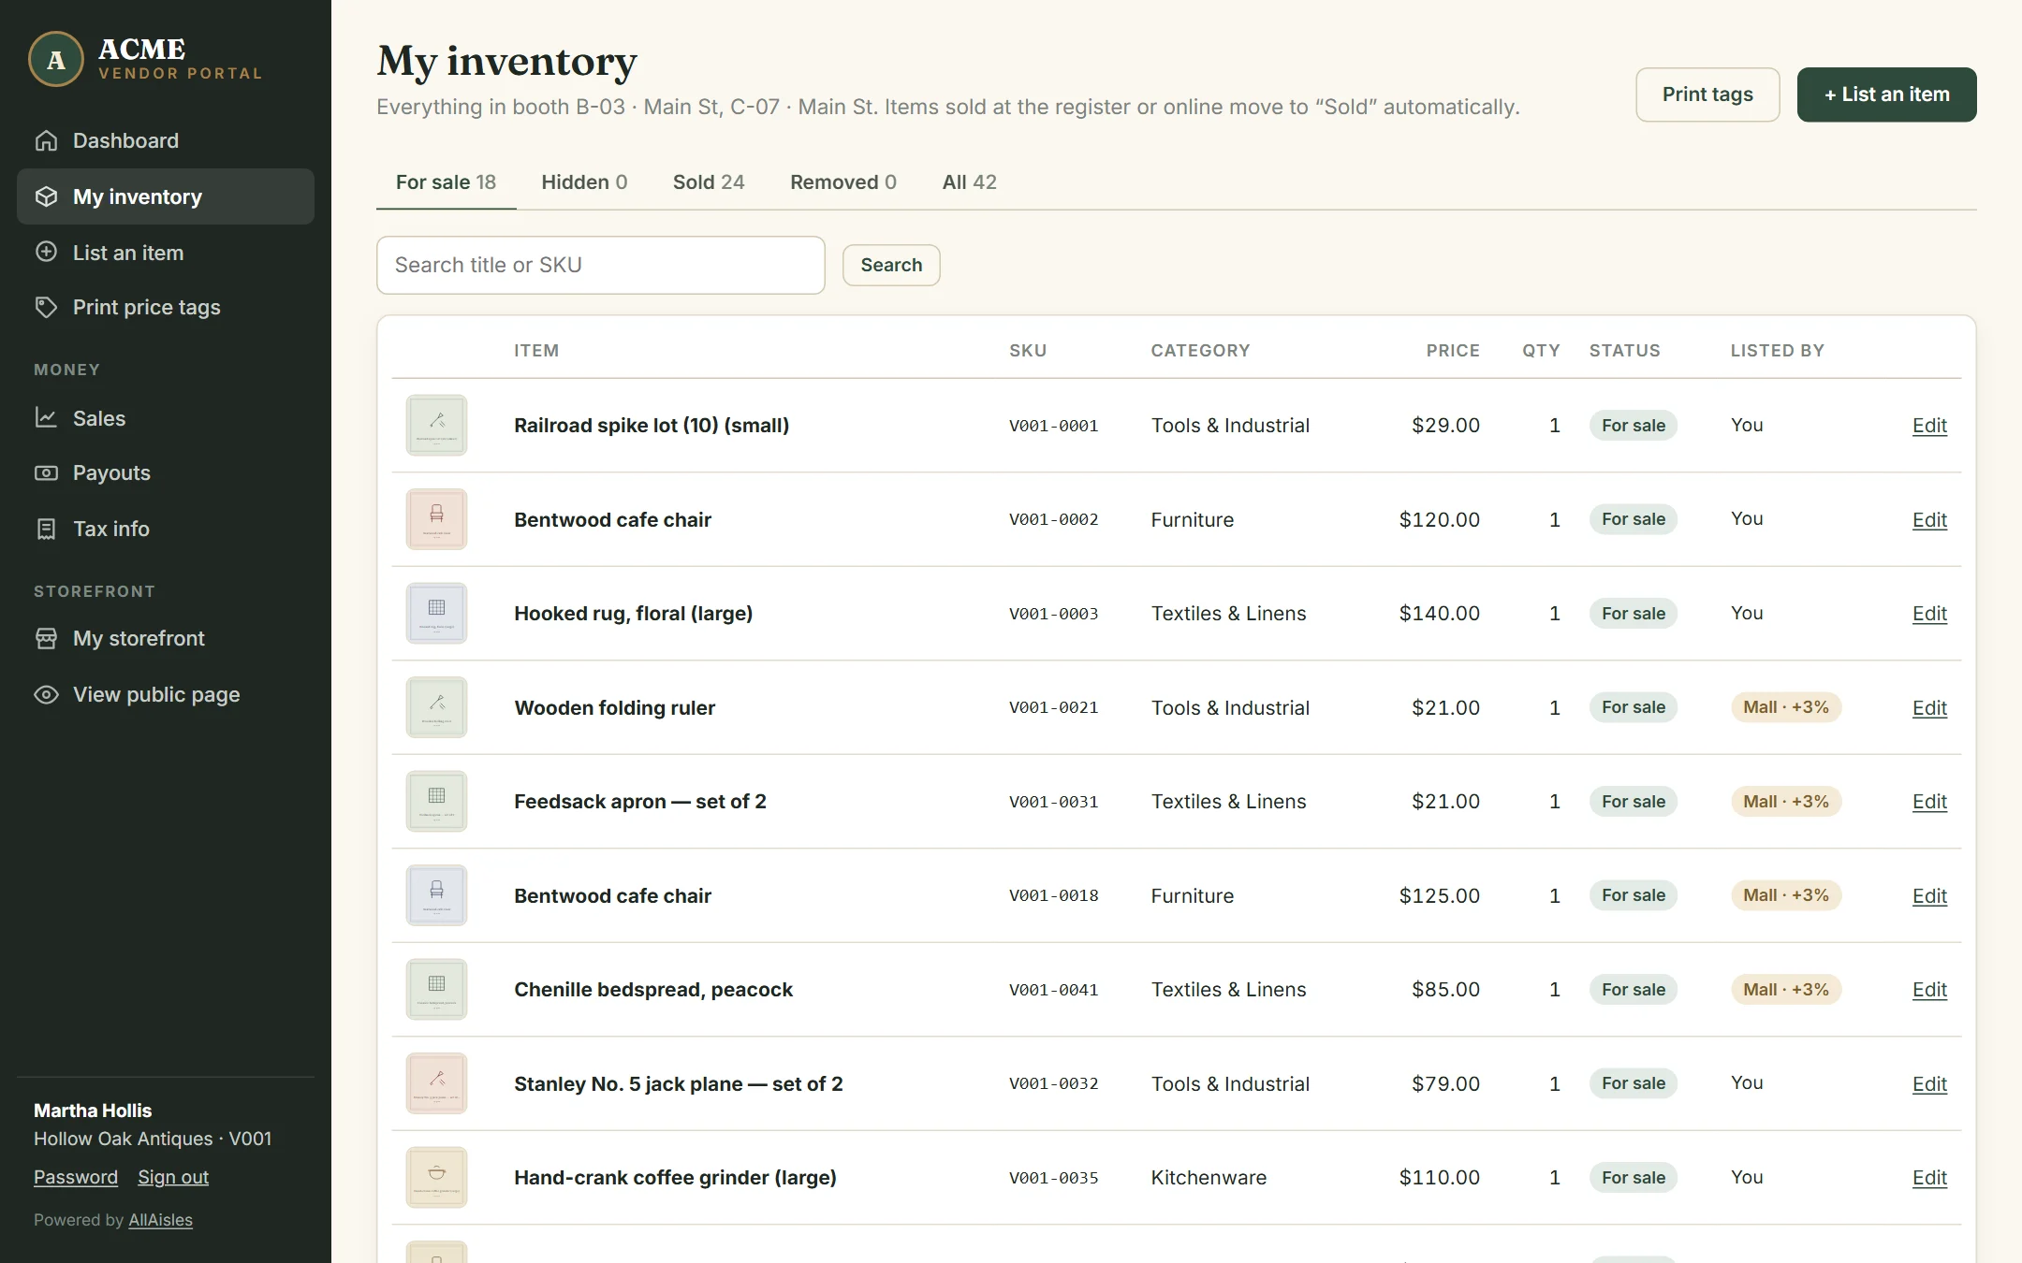Click the Print price tags tag icon

coord(46,307)
